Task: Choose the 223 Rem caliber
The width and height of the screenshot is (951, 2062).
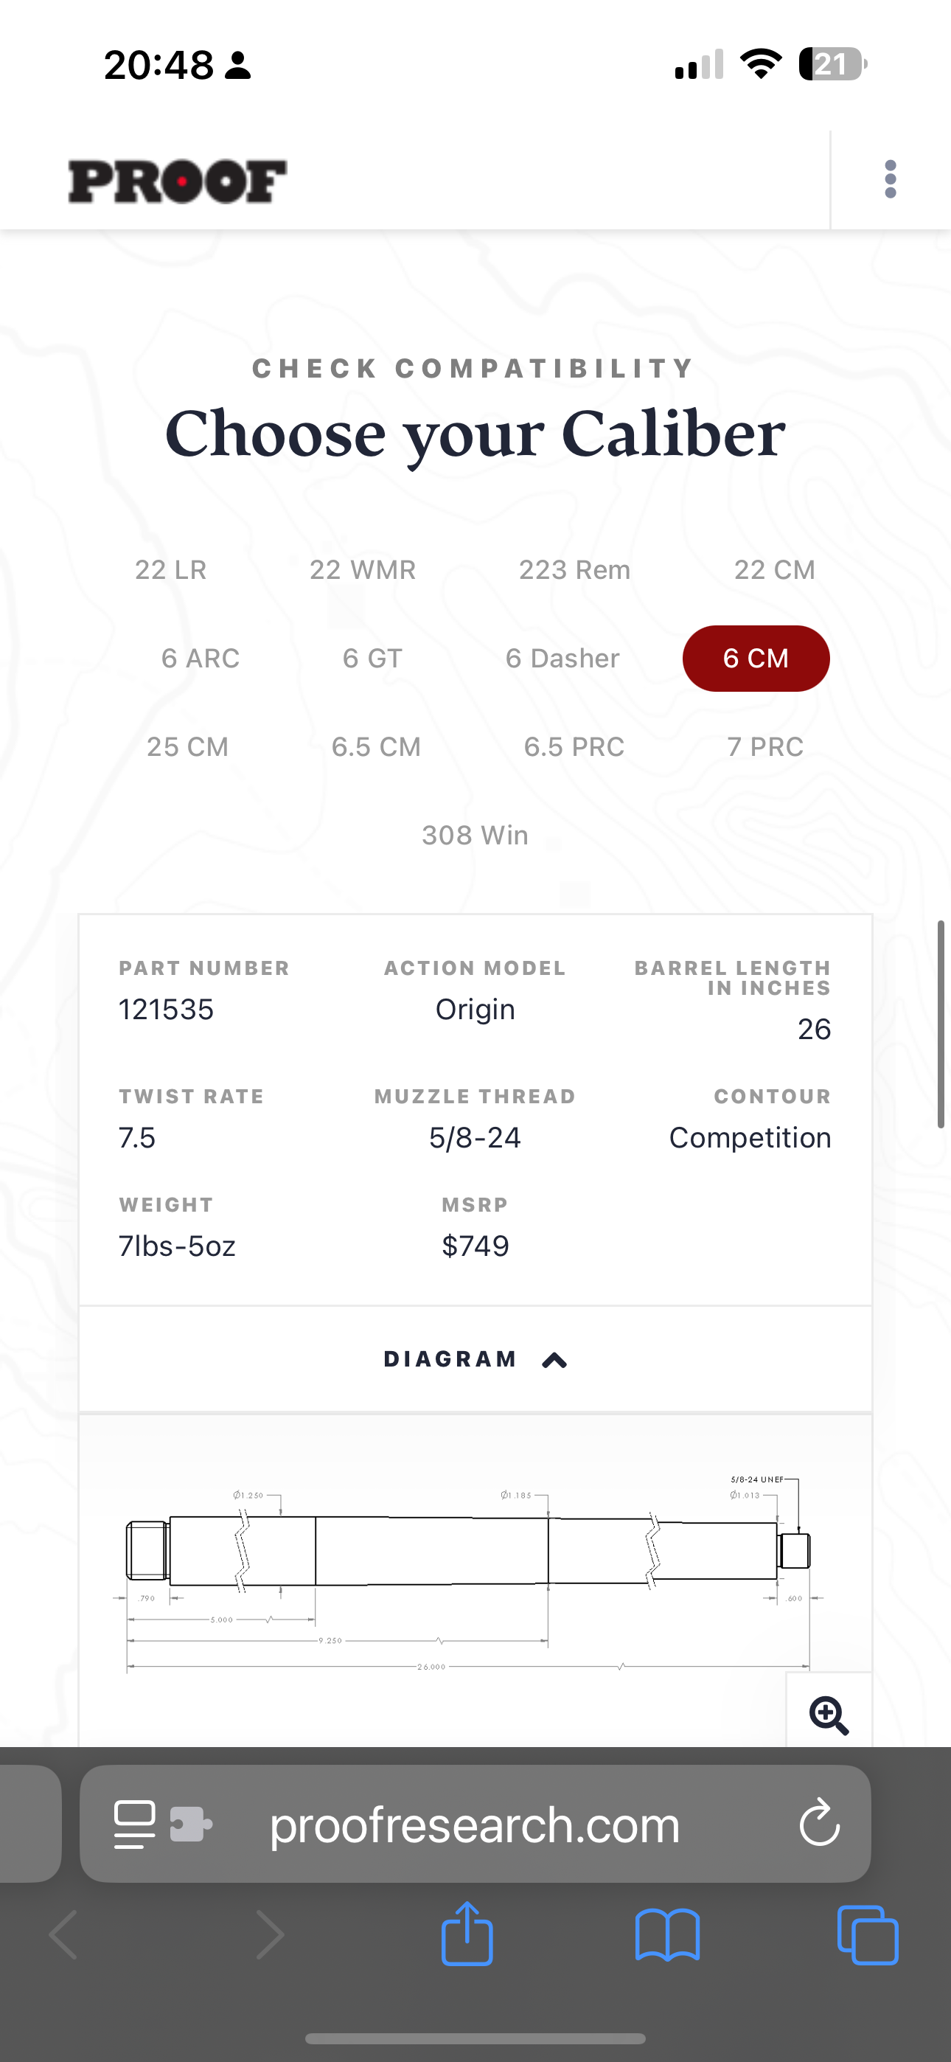Action: [x=574, y=570]
